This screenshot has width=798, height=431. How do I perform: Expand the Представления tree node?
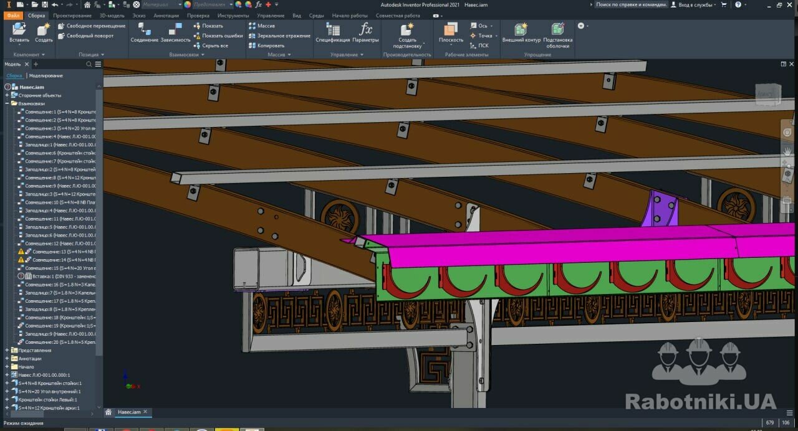pos(7,351)
